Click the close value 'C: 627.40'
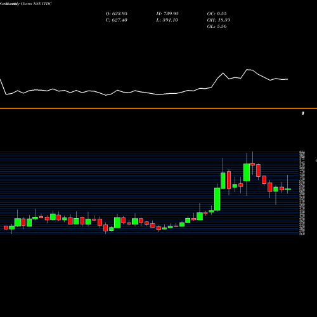 point(117,20)
